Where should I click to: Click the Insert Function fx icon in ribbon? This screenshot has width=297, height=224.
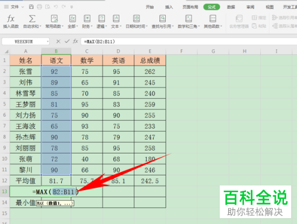pyautogui.click(x=11, y=19)
